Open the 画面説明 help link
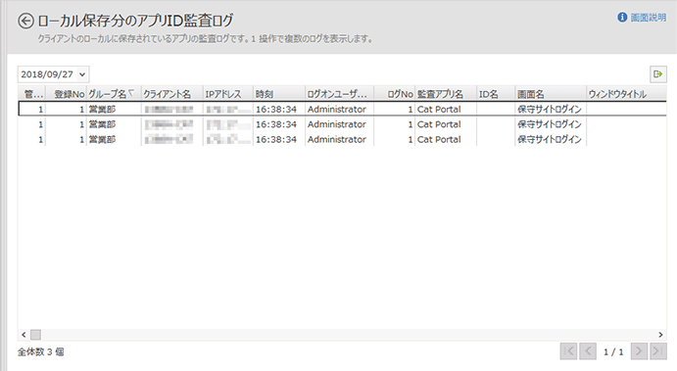 pos(648,18)
